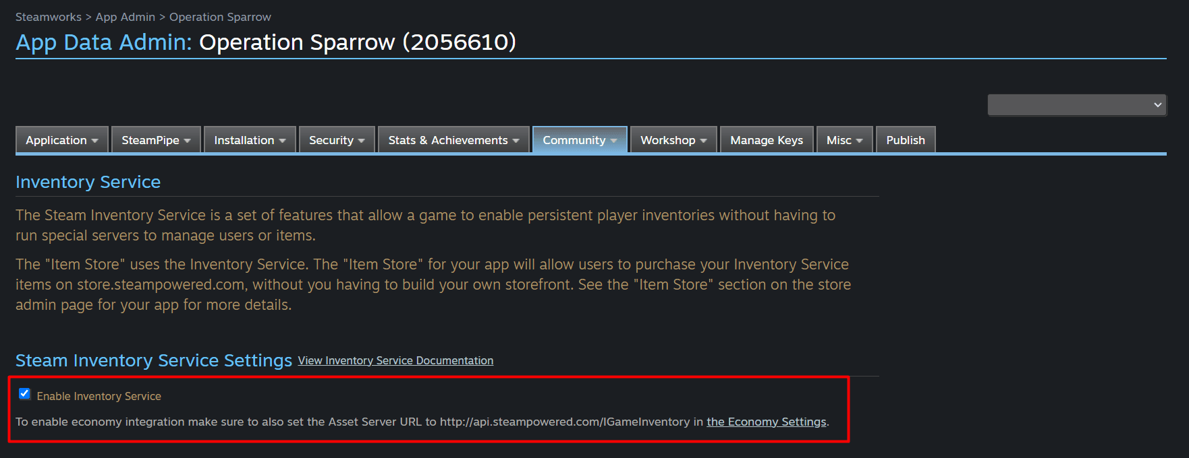1189x458 pixels.
Task: Uncheck the Enable Inventory Service checkbox
Action: tap(24, 394)
